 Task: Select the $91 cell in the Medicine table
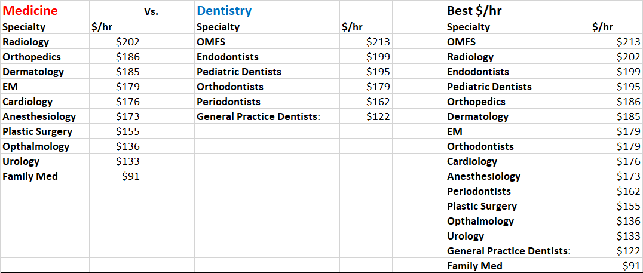pyautogui.click(x=130, y=176)
